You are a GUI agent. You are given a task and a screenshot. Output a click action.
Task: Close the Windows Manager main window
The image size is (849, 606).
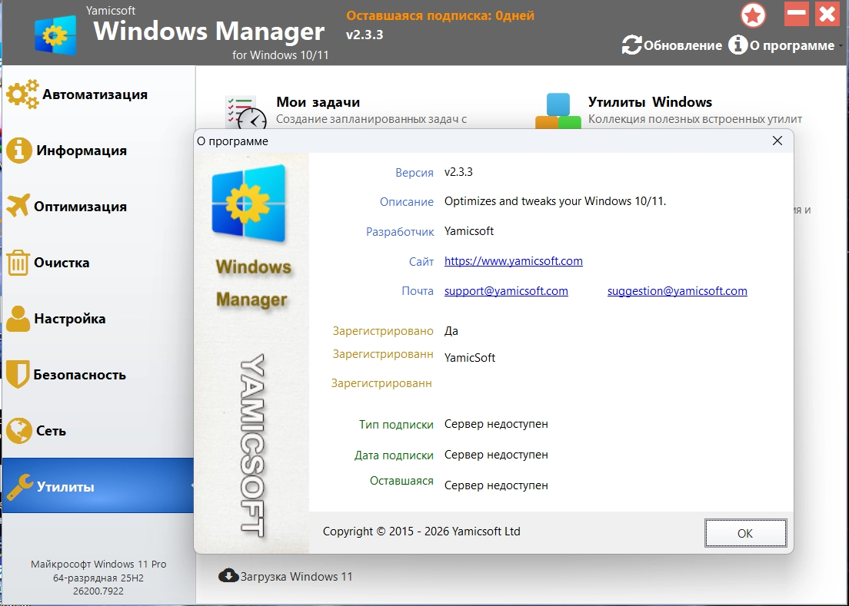[827, 14]
